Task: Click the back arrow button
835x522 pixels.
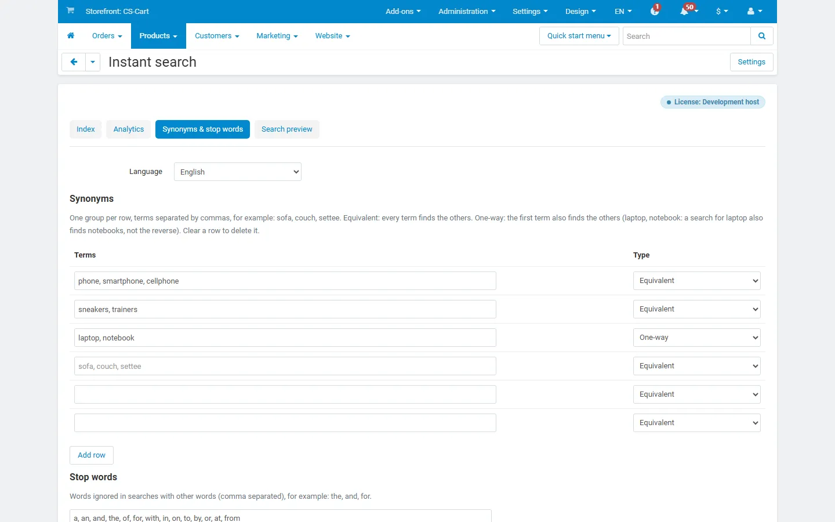Action: 74,62
